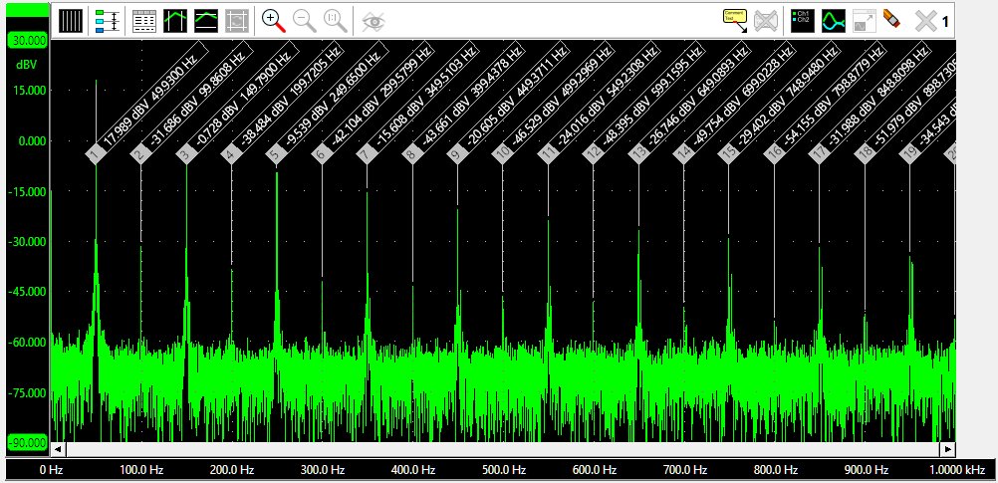Viewport: 998px width, 483px height.
Task: Click the green and cyan waveform icon
Action: (x=834, y=21)
